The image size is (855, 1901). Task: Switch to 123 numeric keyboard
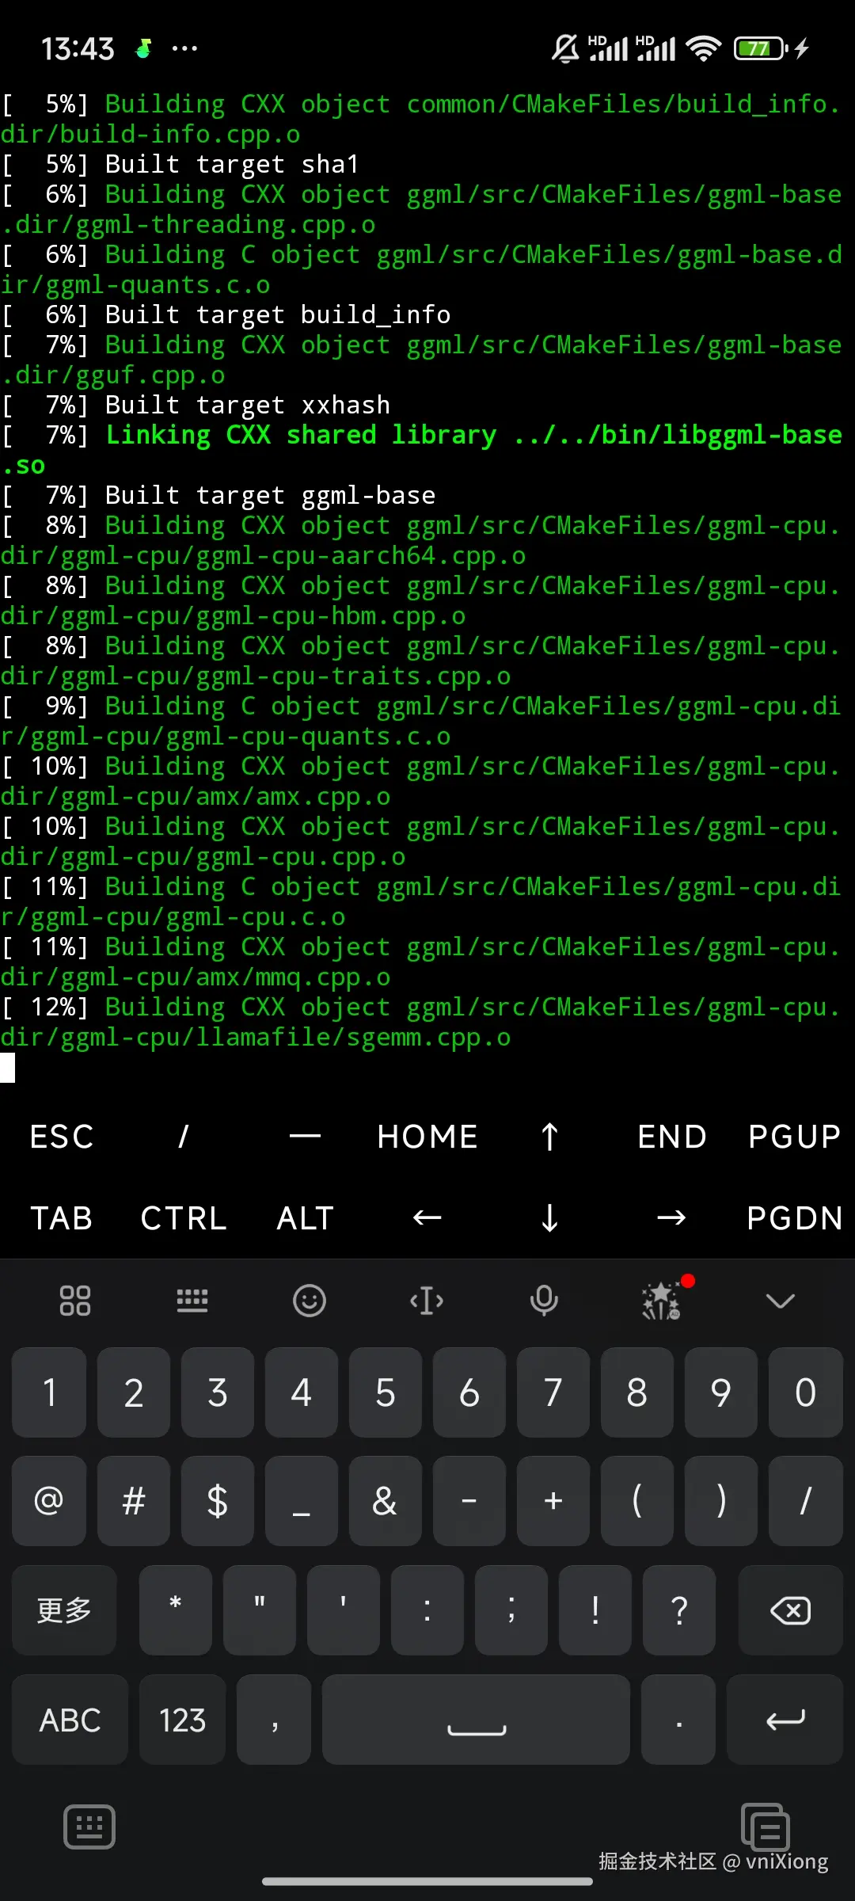pyautogui.click(x=183, y=1720)
